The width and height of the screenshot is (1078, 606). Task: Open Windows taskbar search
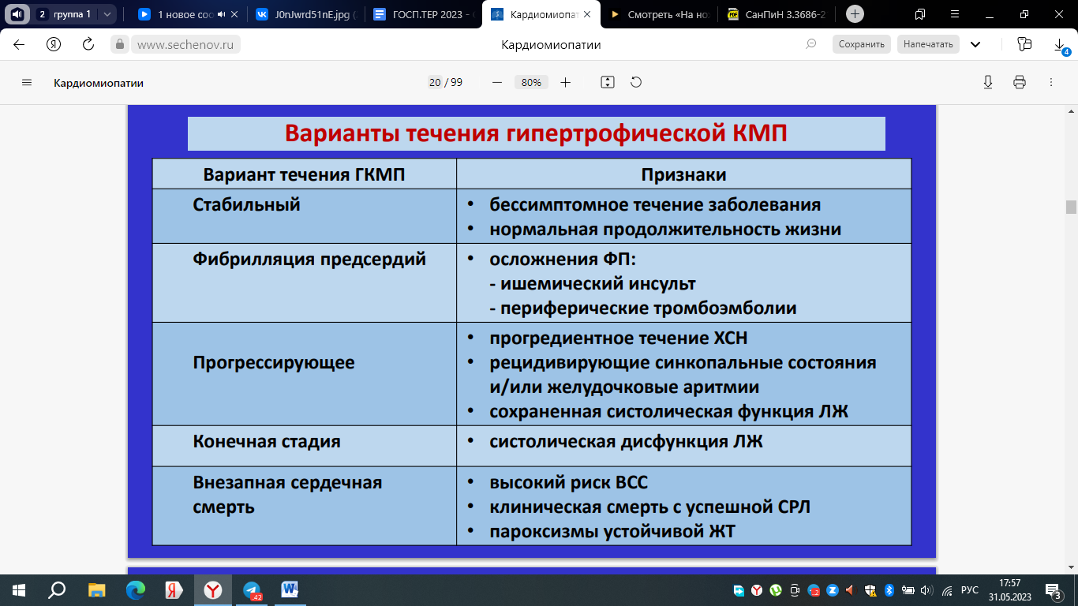(57, 589)
